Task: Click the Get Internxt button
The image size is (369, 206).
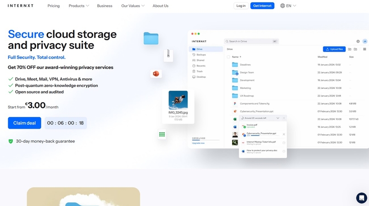Action: click(x=262, y=5)
